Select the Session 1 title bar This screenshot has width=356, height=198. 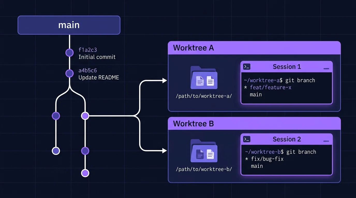pos(287,67)
